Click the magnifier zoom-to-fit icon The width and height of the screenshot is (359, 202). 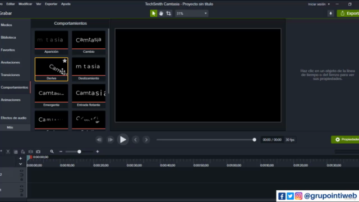pos(52,151)
